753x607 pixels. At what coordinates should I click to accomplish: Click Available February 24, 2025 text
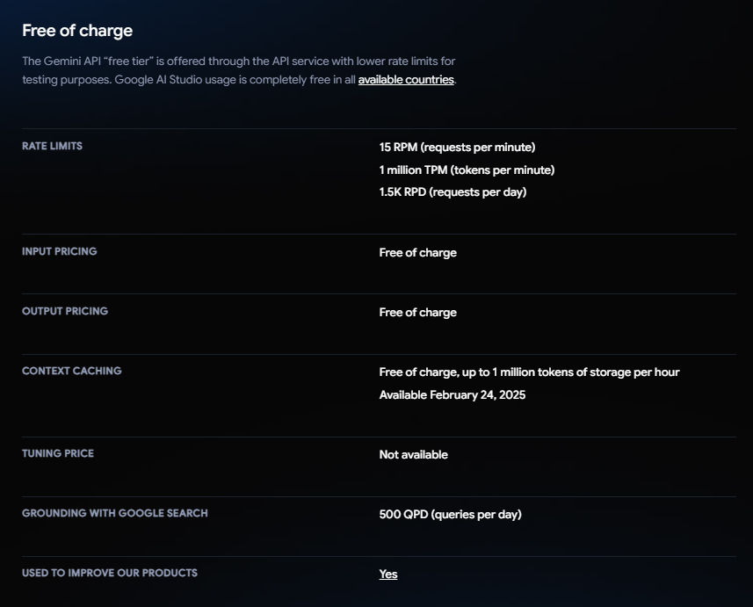click(x=453, y=394)
